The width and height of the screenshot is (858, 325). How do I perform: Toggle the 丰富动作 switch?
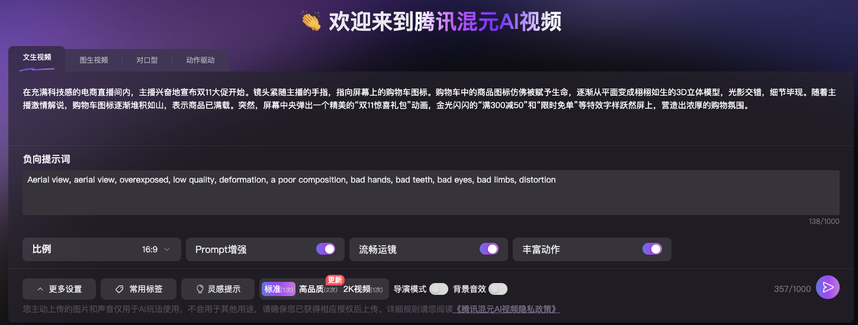[x=652, y=249]
